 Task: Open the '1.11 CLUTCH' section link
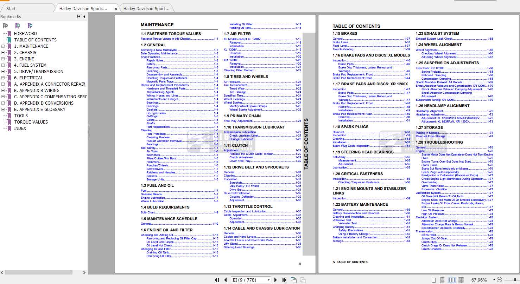[236, 145]
